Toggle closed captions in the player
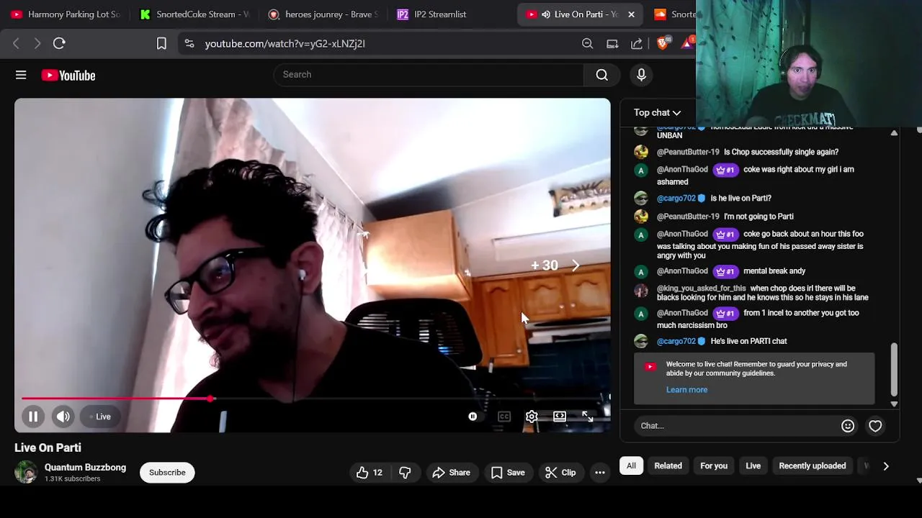This screenshot has height=518, width=922. (504, 417)
